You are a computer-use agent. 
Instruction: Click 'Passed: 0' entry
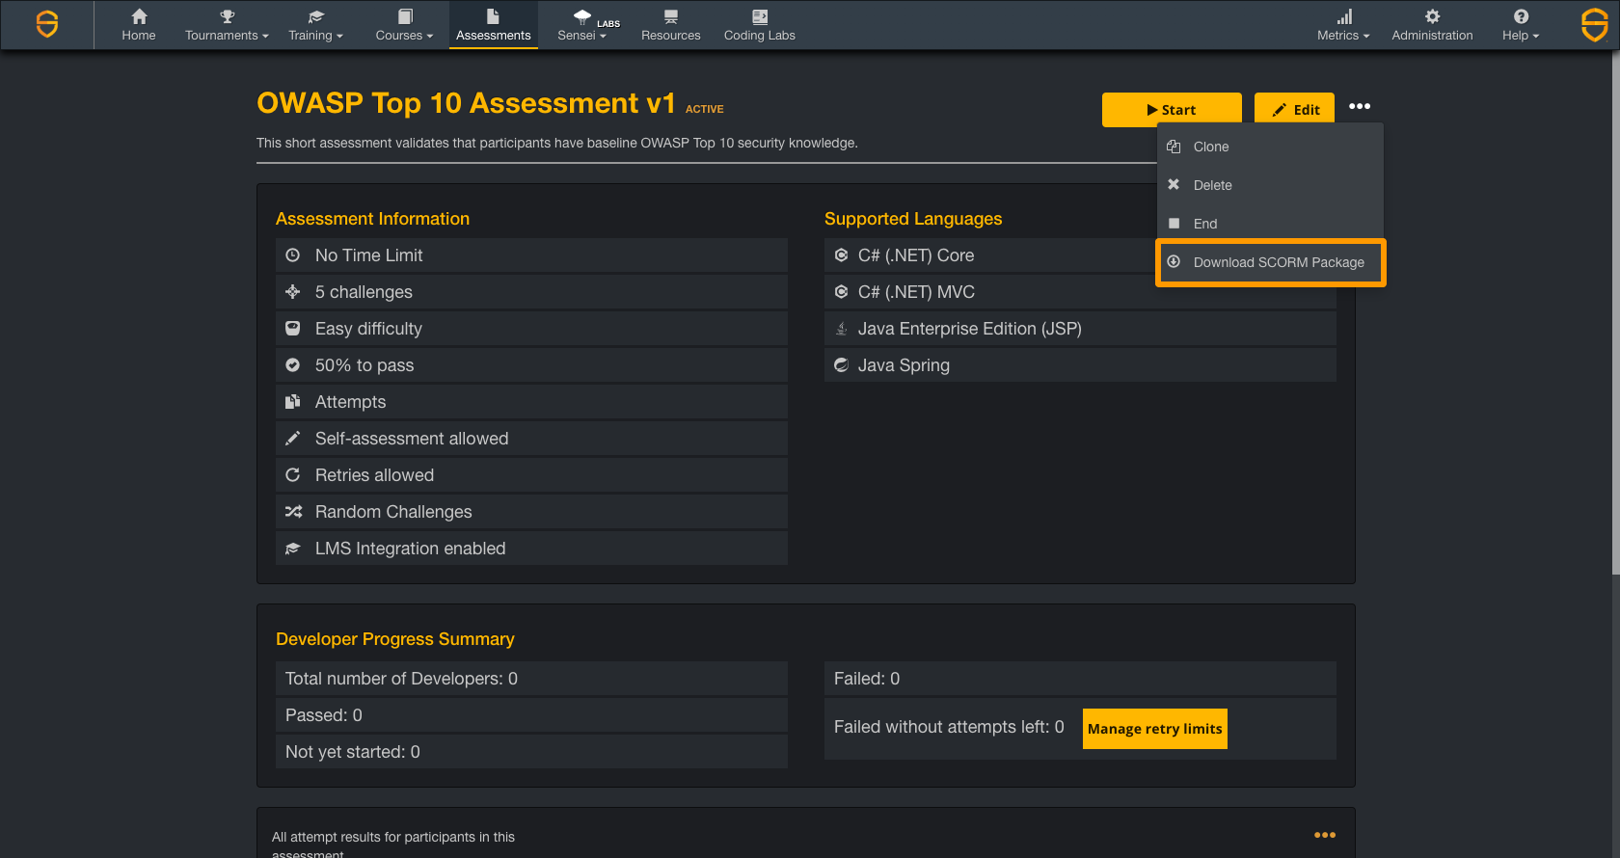tap(531, 715)
